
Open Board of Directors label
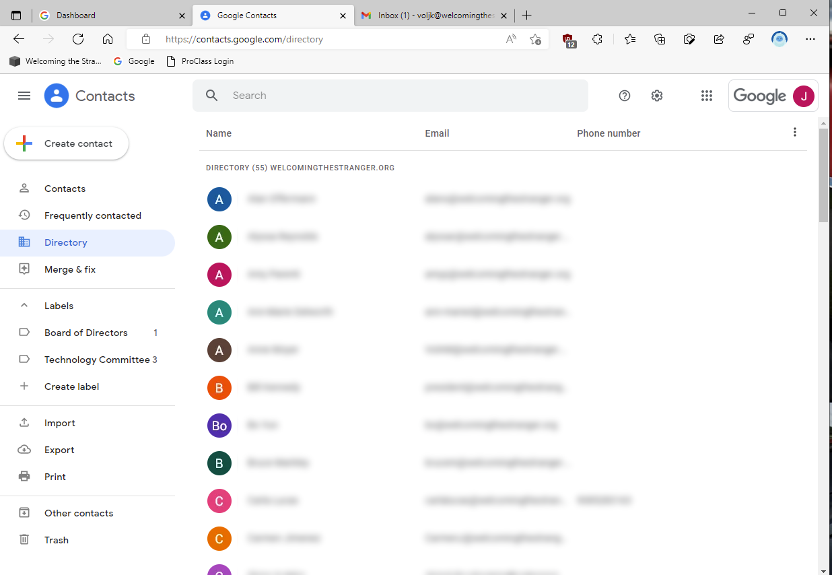point(86,333)
